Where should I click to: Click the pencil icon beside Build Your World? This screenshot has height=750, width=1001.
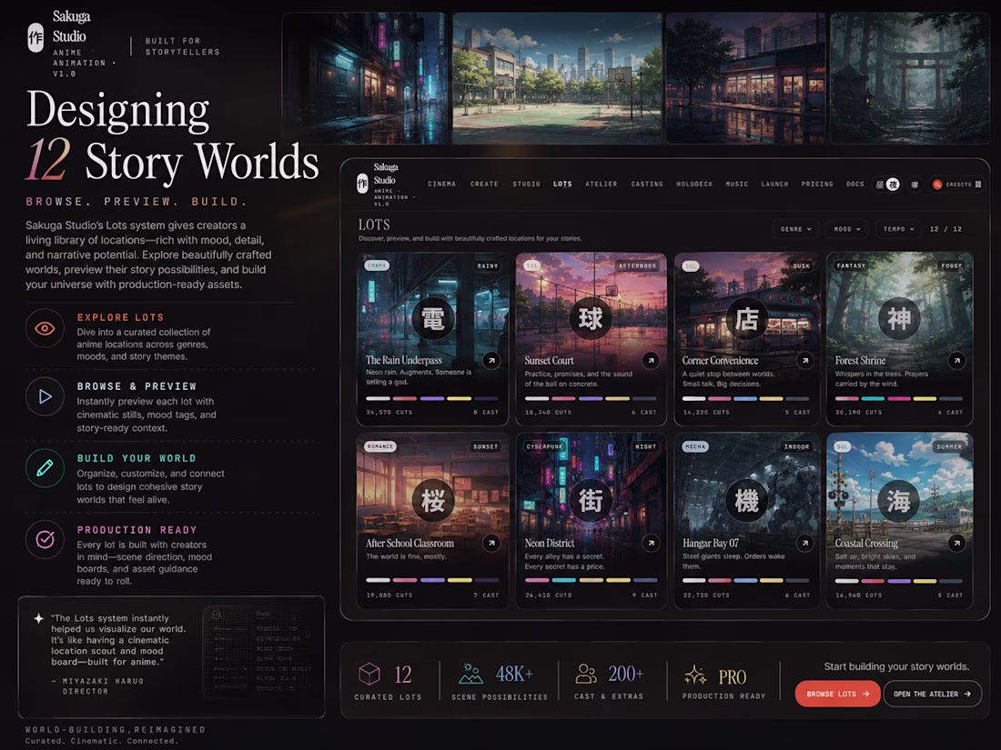45,468
